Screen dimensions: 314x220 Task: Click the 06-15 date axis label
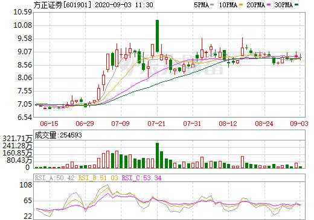click(x=49, y=124)
